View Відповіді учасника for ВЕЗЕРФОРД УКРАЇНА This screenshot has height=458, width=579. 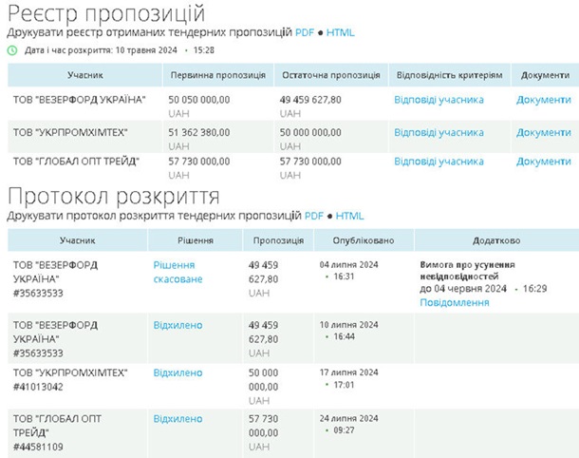click(x=439, y=100)
